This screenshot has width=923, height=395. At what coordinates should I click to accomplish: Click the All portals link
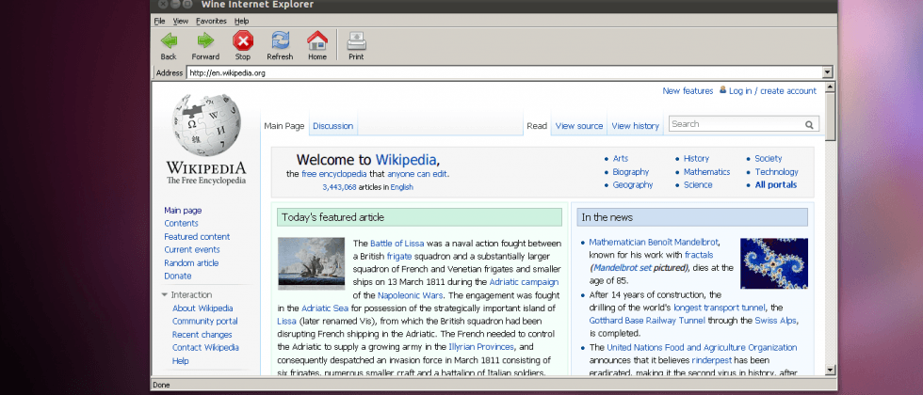776,185
